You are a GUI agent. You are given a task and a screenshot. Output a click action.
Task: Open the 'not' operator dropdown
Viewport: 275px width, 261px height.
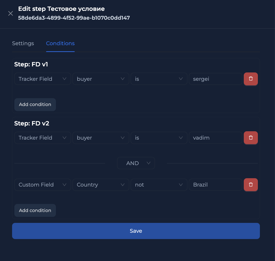159,185
